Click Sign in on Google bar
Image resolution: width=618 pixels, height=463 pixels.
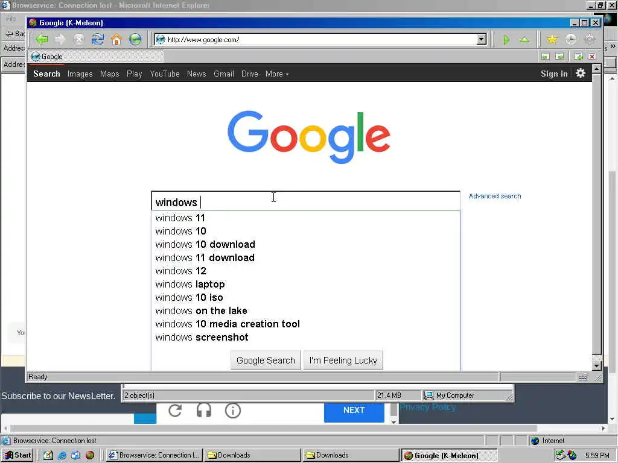tap(554, 74)
